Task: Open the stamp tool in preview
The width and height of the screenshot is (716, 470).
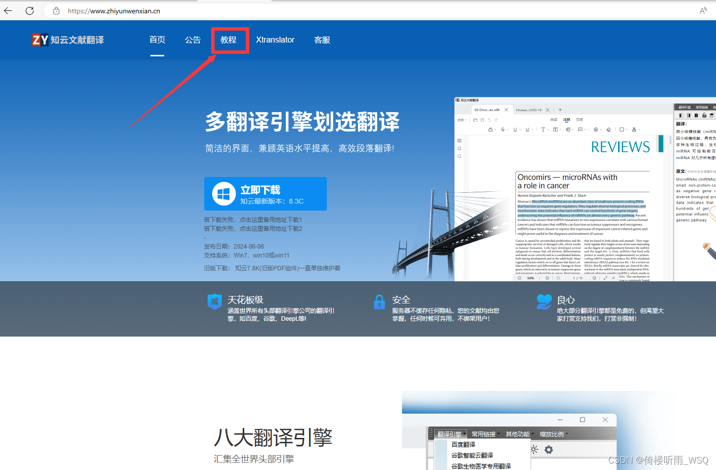Action: coord(634,129)
